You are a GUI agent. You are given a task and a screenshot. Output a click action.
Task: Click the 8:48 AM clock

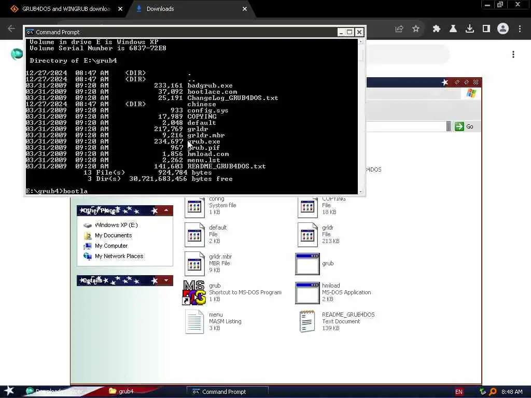(512, 392)
